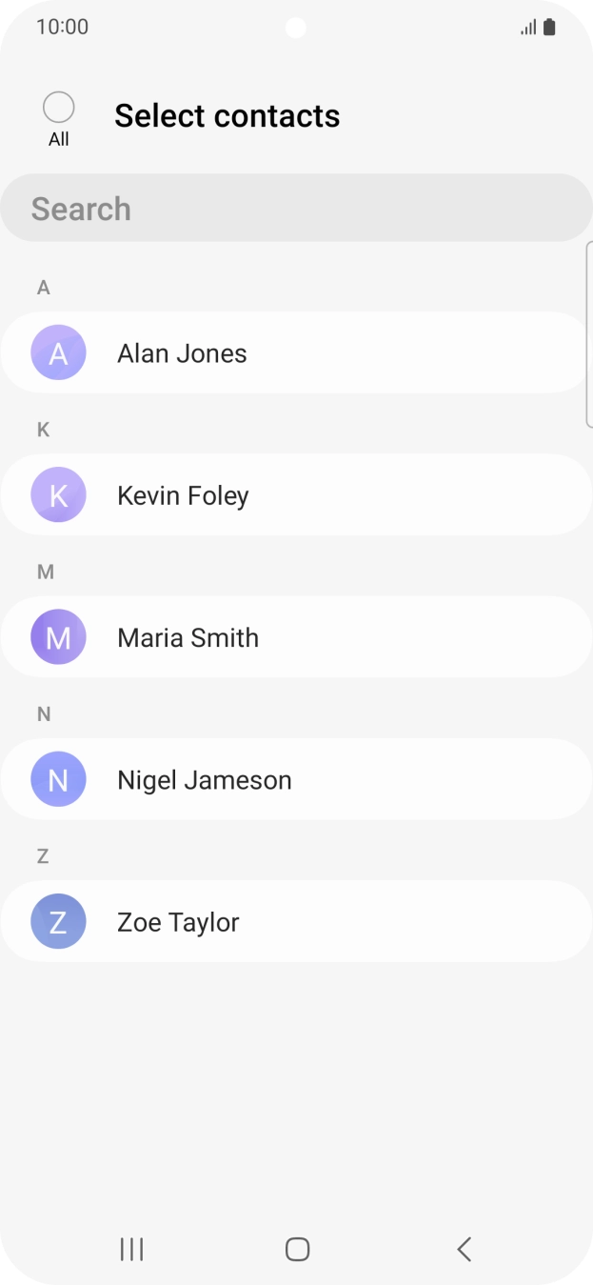Screen dimensions: 593x1285
Task: Tap the battery status icon
Action: [x=549, y=28]
